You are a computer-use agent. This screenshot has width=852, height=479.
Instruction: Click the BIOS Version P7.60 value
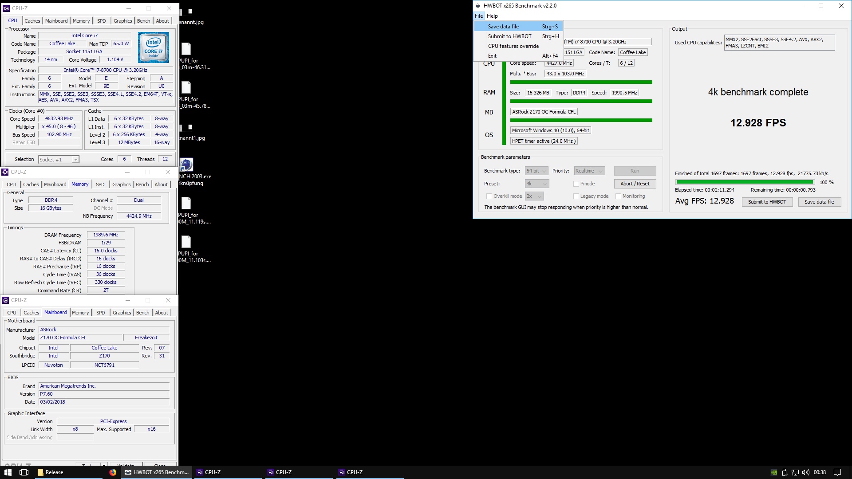104,394
